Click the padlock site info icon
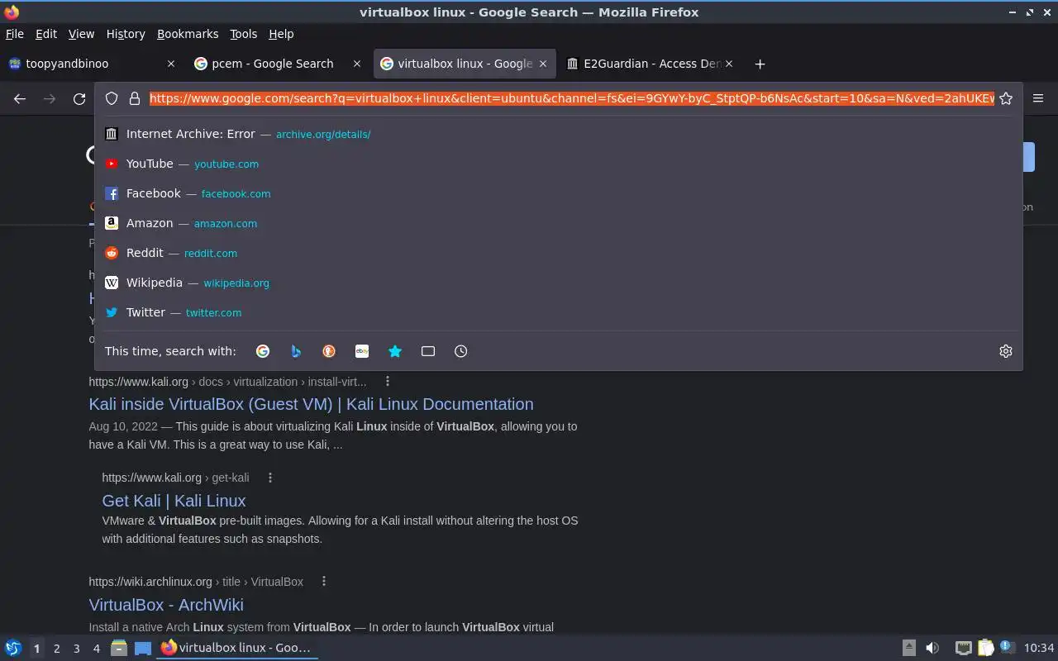1058x661 pixels. click(135, 98)
